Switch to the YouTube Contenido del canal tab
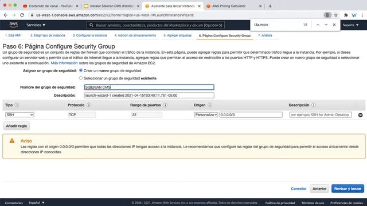 click(50, 6)
